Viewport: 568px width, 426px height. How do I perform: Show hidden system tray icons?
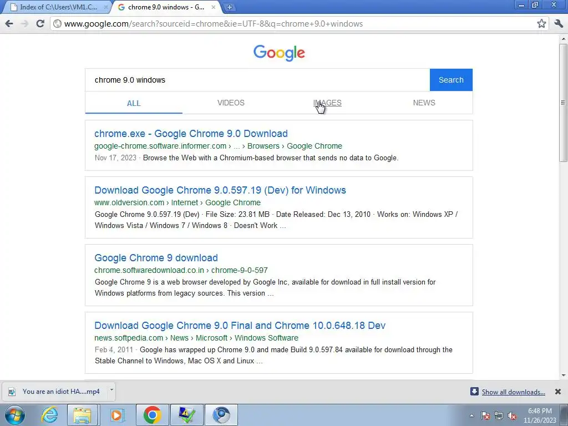click(471, 415)
